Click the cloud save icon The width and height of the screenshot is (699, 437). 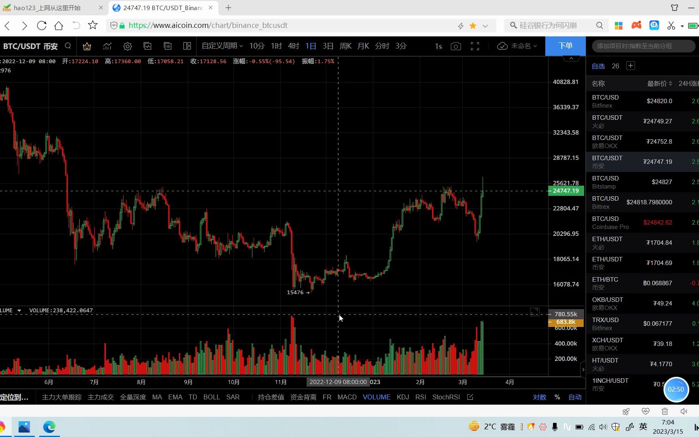coord(502,46)
